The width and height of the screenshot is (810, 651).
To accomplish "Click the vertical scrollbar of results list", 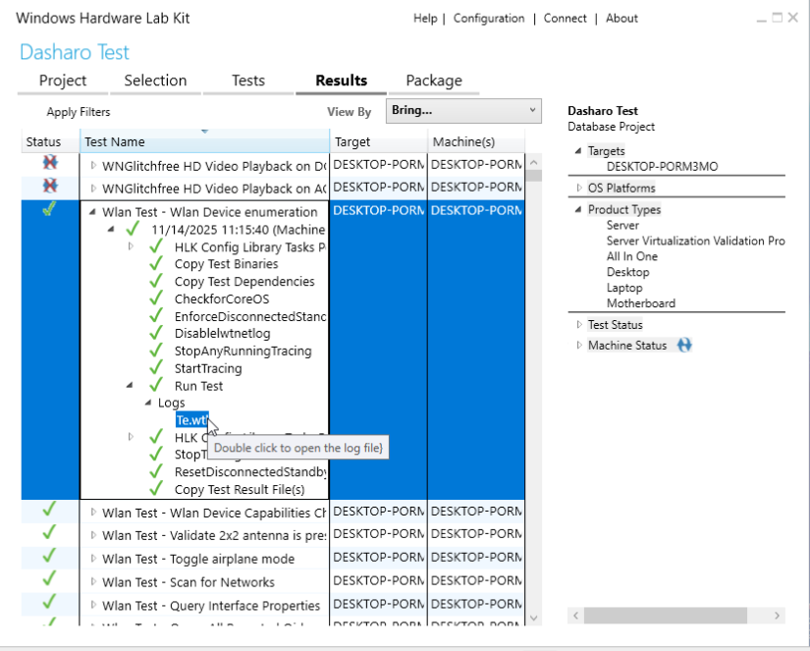I will click(x=534, y=393).
